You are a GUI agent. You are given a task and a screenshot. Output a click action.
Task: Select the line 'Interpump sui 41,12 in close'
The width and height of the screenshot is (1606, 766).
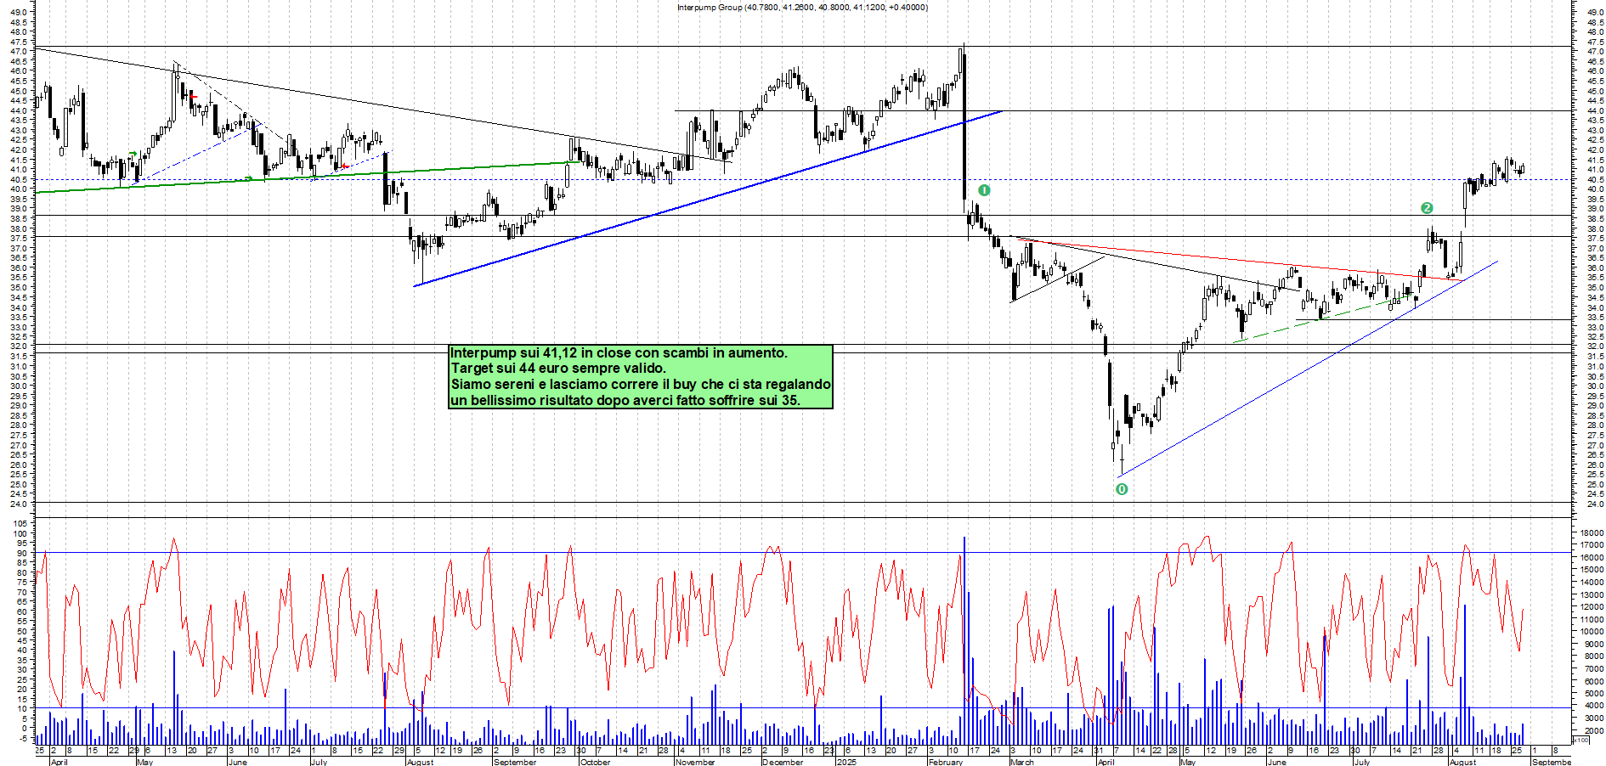619,352
